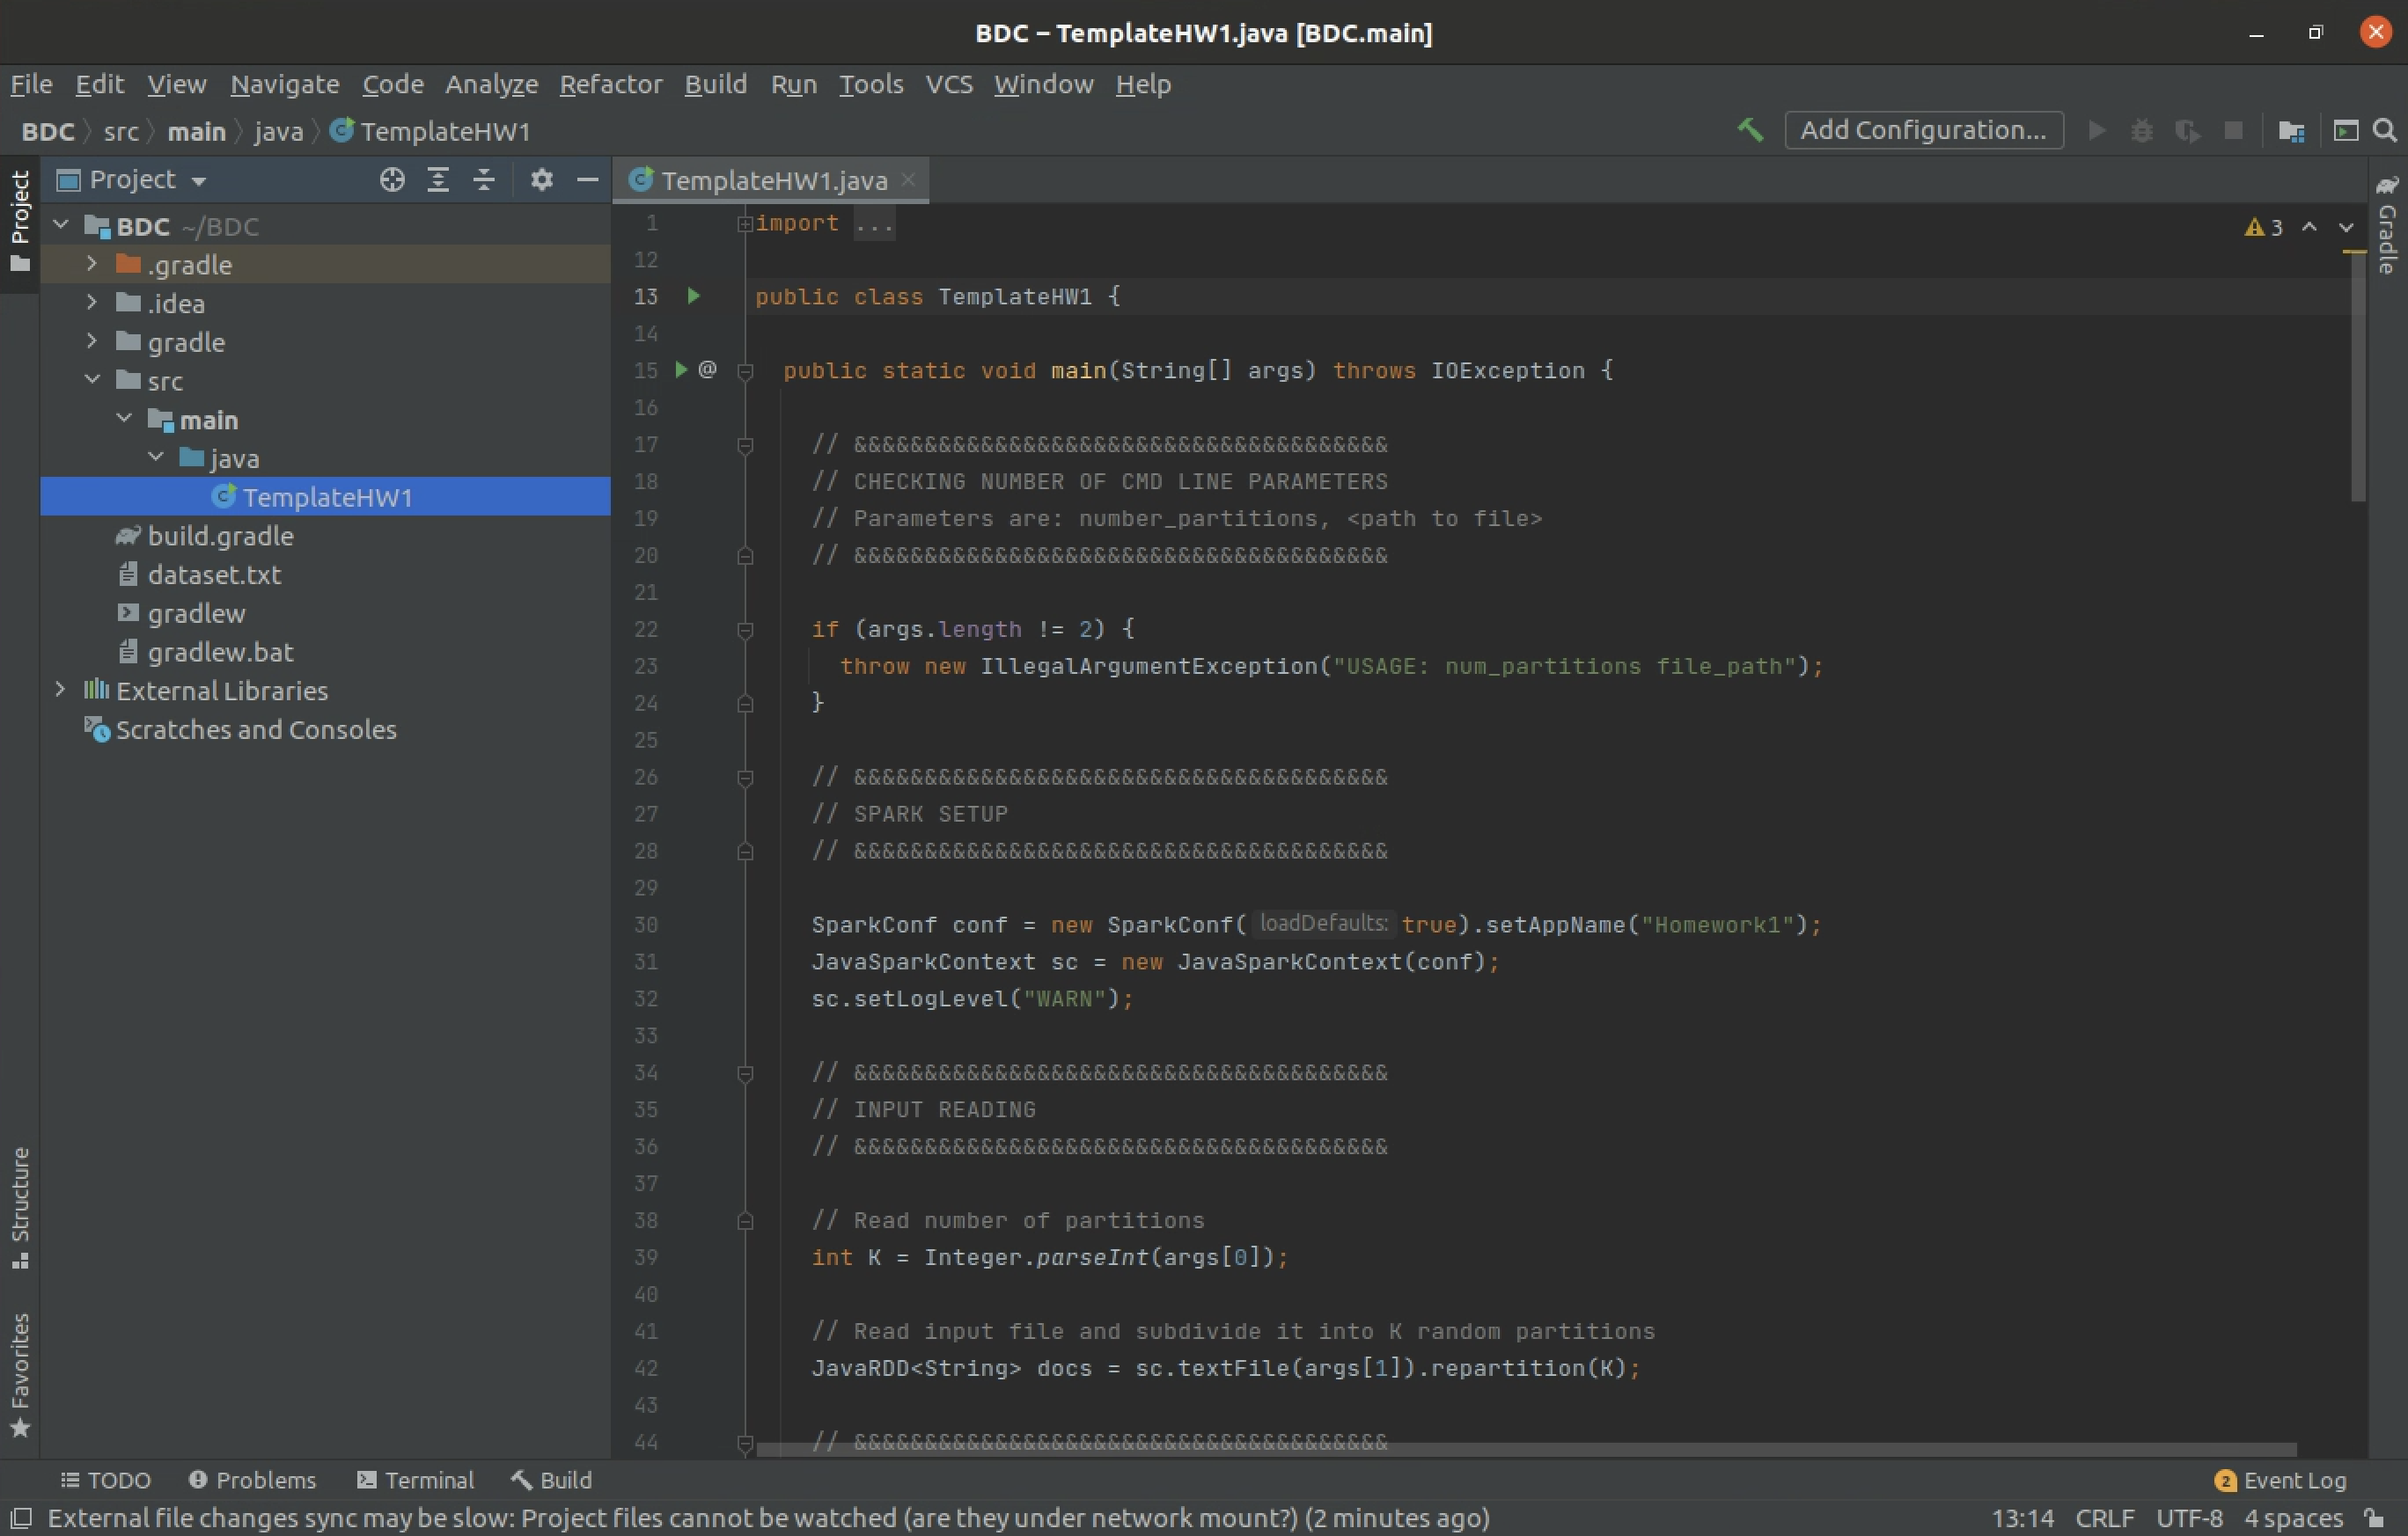Click the warnings indicator showing 3
This screenshot has width=2408, height=1536.
2264,228
